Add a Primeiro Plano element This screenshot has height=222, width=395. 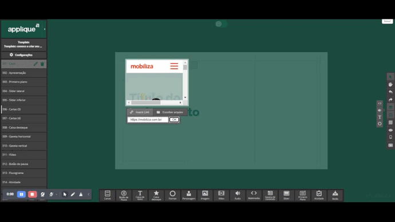(303, 195)
